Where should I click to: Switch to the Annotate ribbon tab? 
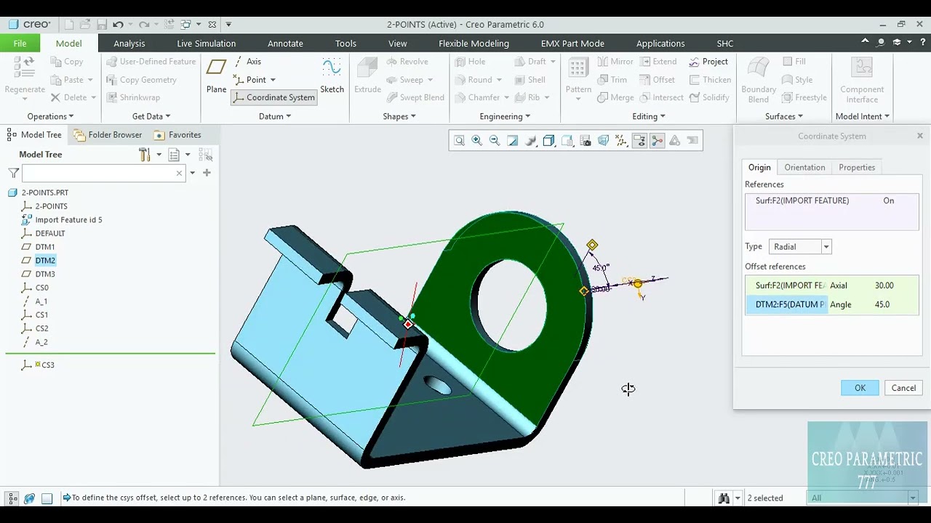(285, 44)
